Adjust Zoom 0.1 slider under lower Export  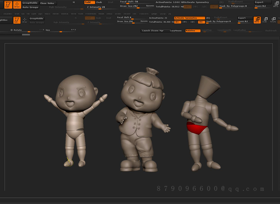(x=245, y=22)
